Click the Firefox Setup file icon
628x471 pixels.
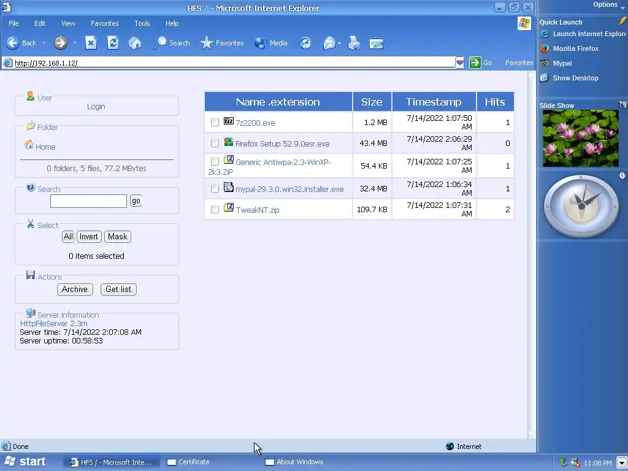[229, 142]
